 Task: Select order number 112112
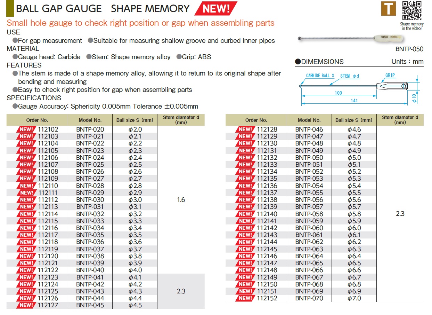[48, 200]
